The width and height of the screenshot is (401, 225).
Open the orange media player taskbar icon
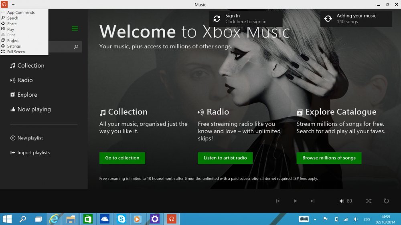coord(137,219)
